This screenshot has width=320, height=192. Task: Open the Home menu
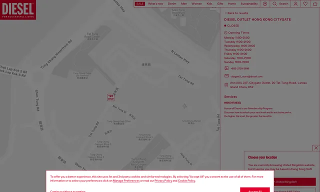click(x=232, y=3)
